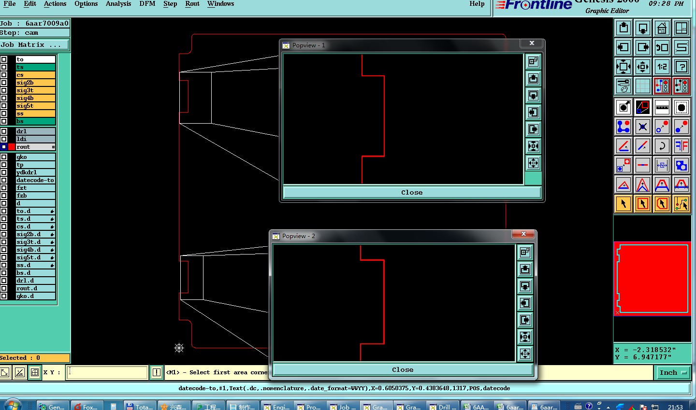
Task: Click the zoom out arrows icon
Action: point(643,67)
